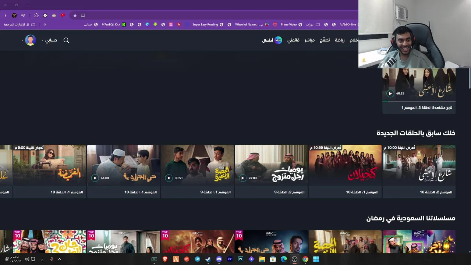Play the الحصة الأخيرة 30:51 episode

(x=169, y=178)
